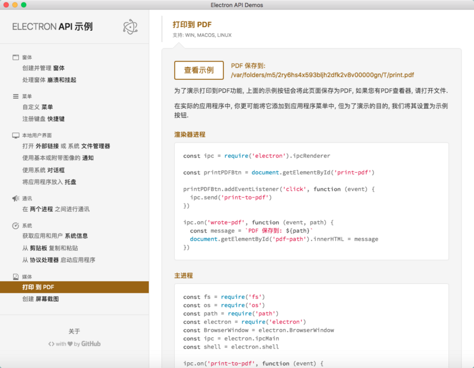The width and height of the screenshot is (474, 368).
Task: Click the 窗体 category heading
Action: pos(27,57)
